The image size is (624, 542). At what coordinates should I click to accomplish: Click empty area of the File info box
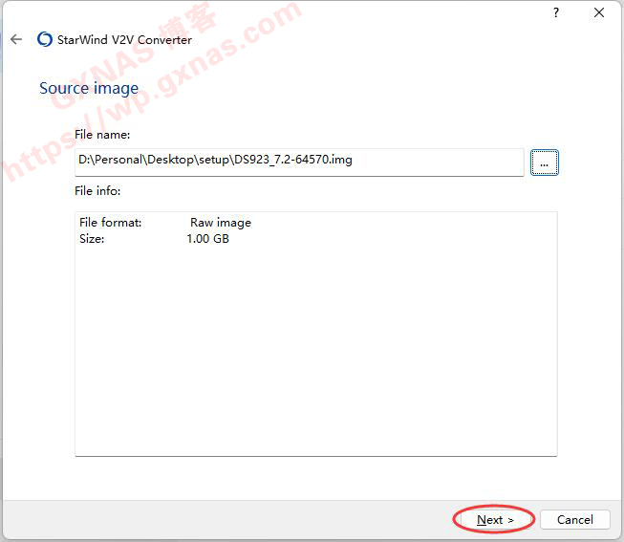point(315,354)
